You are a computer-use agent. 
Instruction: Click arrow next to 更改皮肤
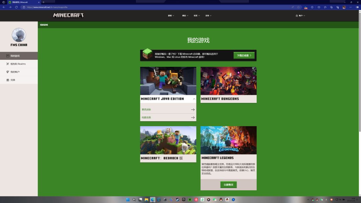[193, 110]
